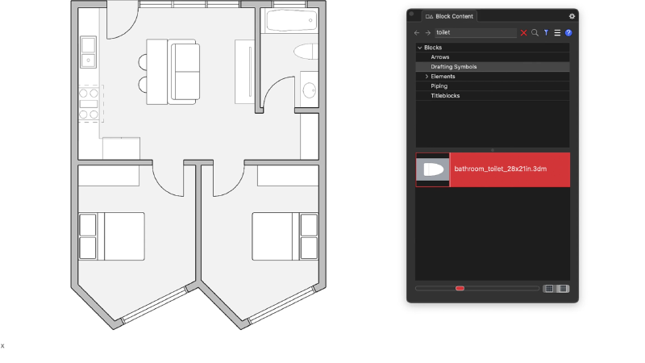
Task: Select the Drafting Symbols folder
Action: point(493,67)
